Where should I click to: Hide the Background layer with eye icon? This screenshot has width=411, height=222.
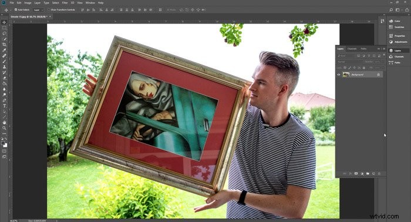coord(339,75)
